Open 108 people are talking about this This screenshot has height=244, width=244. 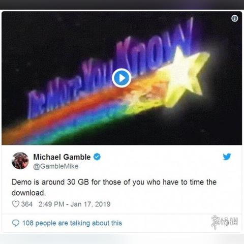click(72, 223)
